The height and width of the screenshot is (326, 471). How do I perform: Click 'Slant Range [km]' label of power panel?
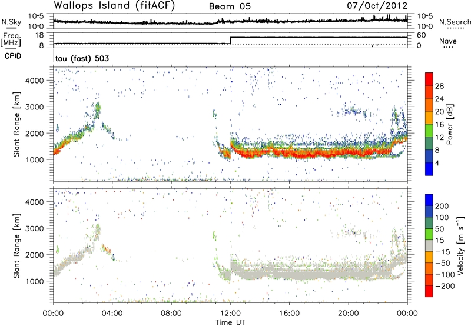point(16,124)
